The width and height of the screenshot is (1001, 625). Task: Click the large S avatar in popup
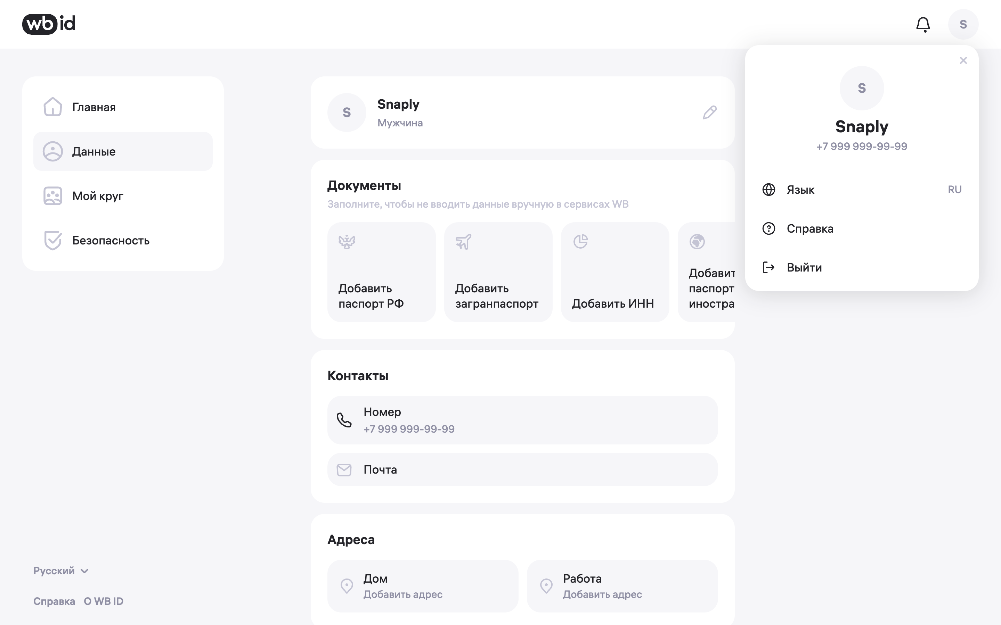(862, 88)
